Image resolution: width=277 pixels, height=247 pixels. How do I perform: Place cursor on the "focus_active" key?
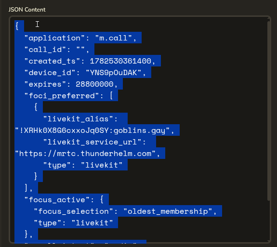pyautogui.click(x=57, y=200)
